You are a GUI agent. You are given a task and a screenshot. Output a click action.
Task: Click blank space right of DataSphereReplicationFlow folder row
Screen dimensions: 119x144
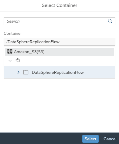[99, 72]
